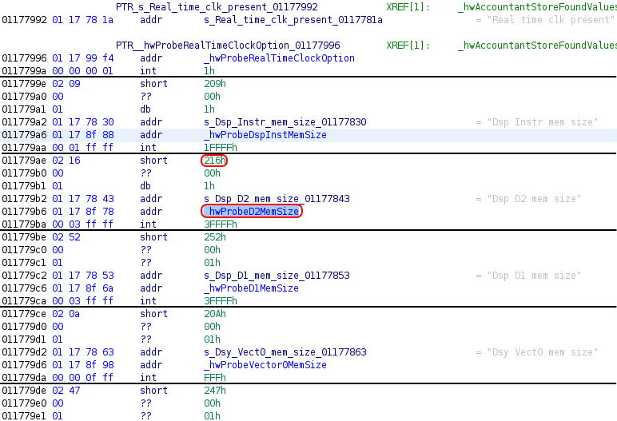Select s_Dsp_D2_mem_size_01177843 operand

click(277, 199)
